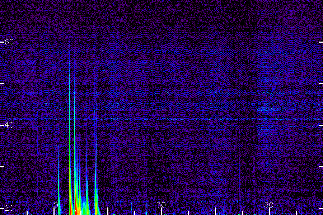This screenshot has width=323, height=215.
Task: Click the horizontal axis label 30
Action: click(x=161, y=205)
